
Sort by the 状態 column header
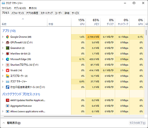[x=59, y=22]
